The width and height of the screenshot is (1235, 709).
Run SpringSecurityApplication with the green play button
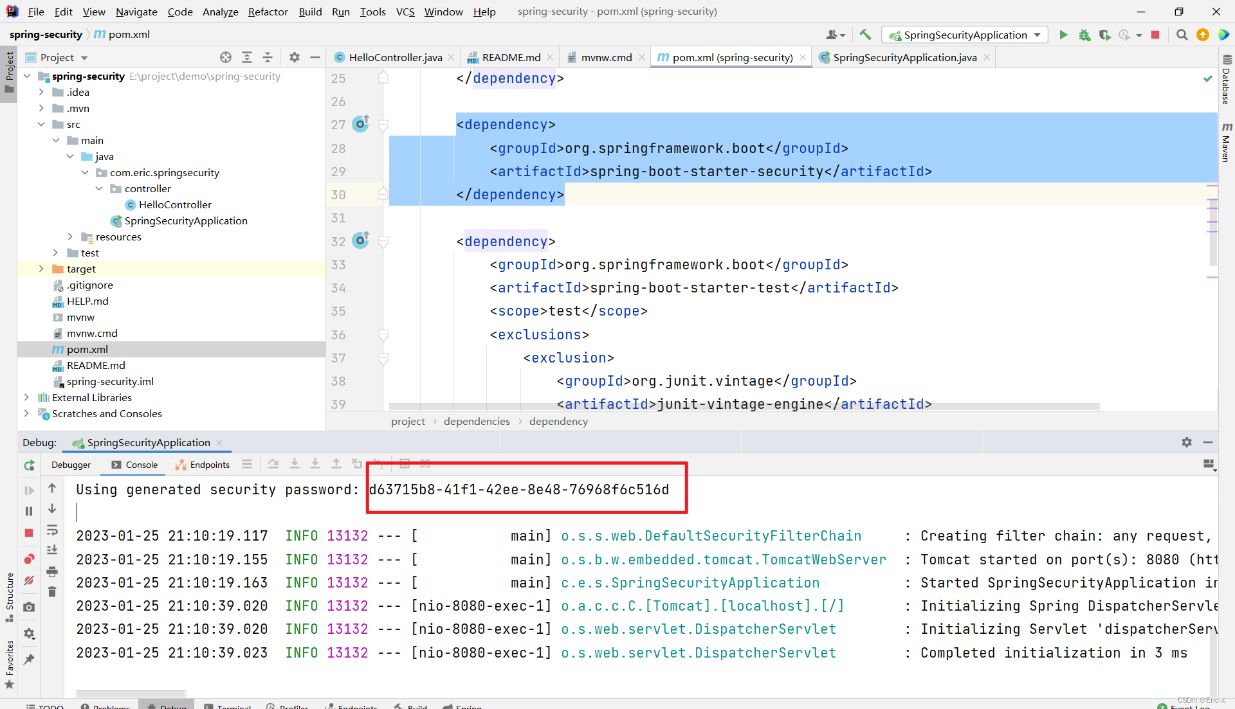(x=1063, y=35)
